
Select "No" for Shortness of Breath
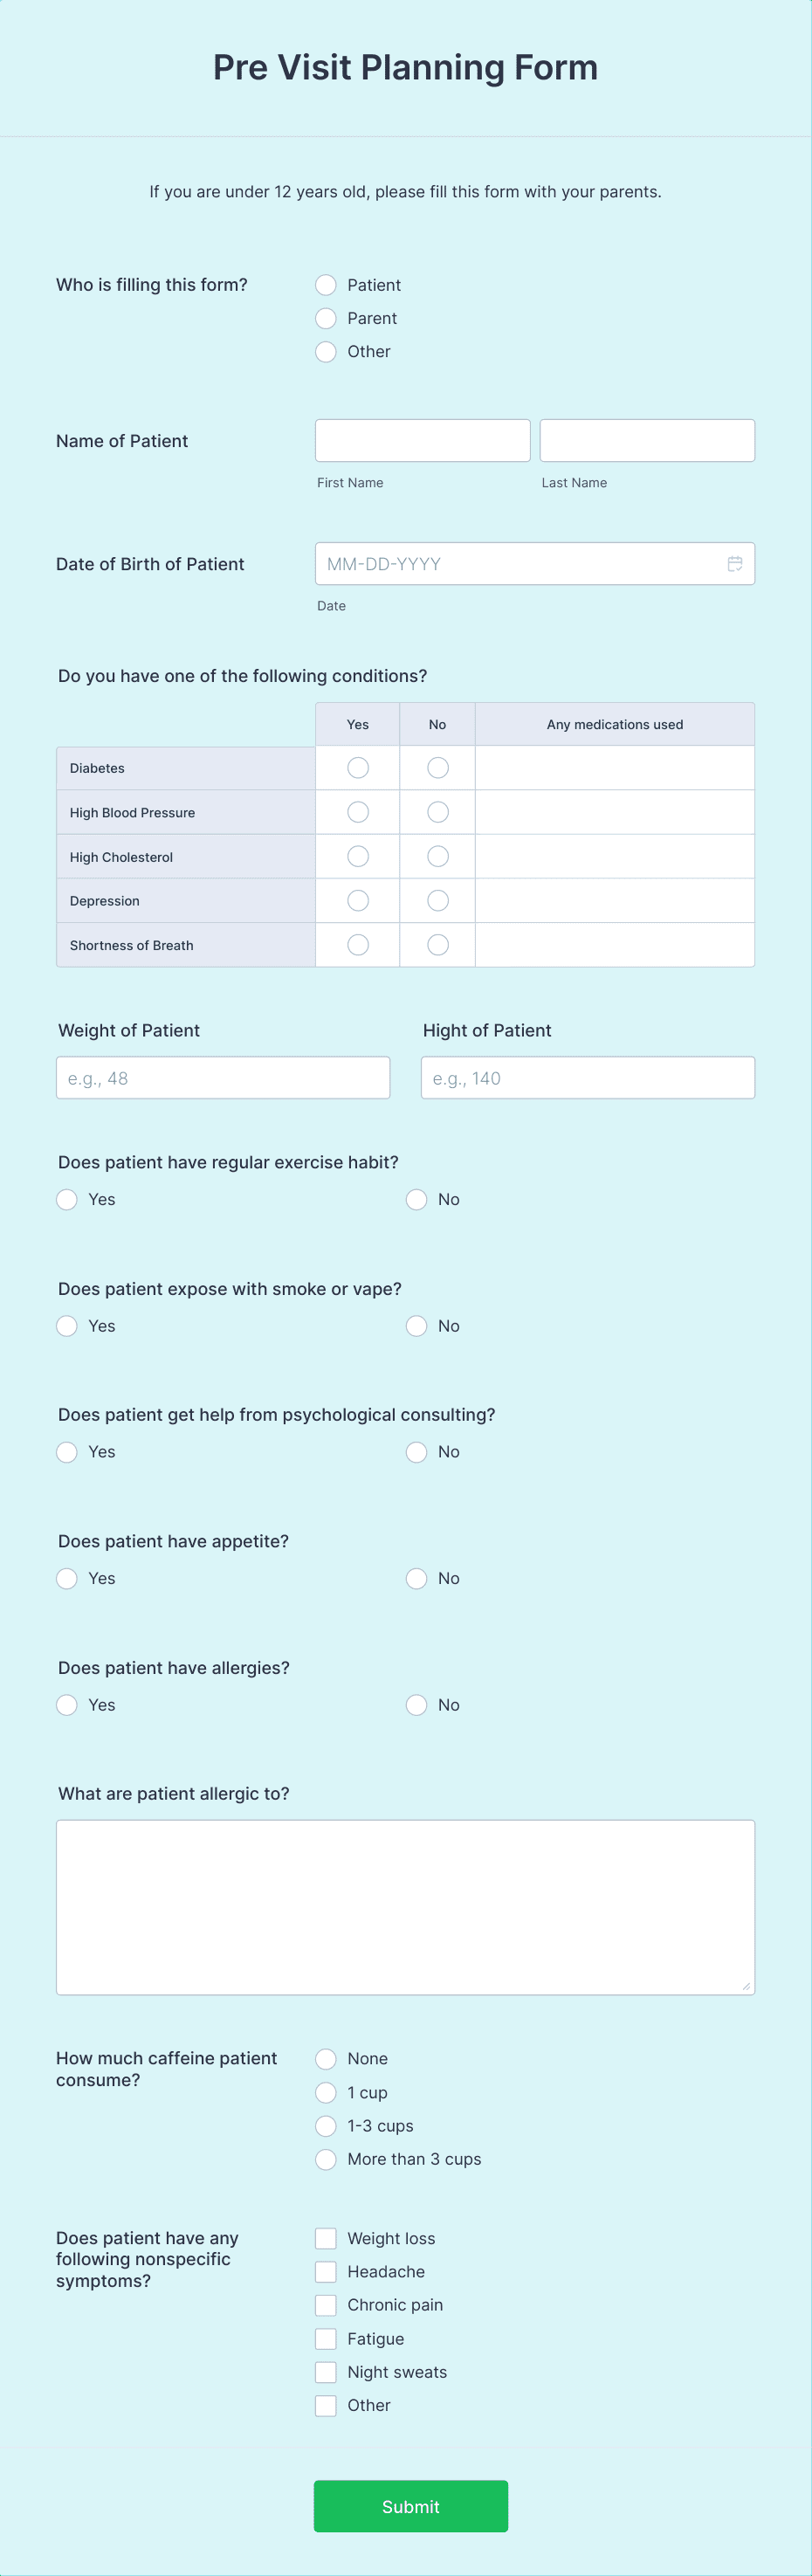coord(437,944)
